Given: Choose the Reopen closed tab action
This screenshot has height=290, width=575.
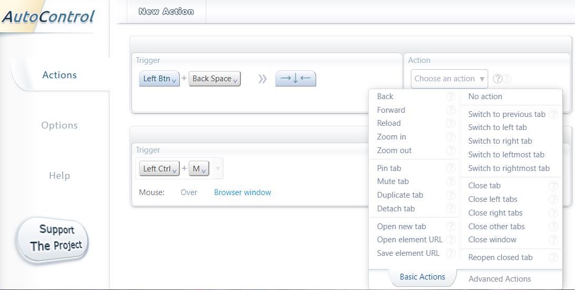Looking at the screenshot, I should point(500,257).
